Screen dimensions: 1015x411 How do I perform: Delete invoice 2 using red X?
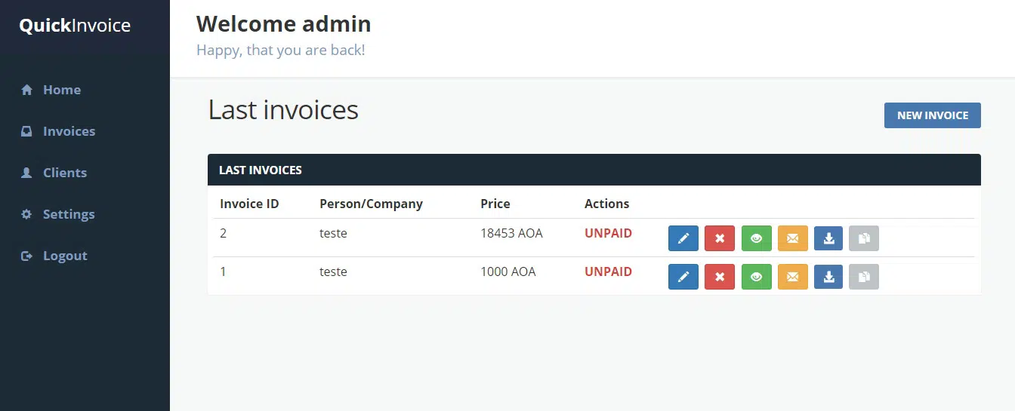pyautogui.click(x=720, y=238)
